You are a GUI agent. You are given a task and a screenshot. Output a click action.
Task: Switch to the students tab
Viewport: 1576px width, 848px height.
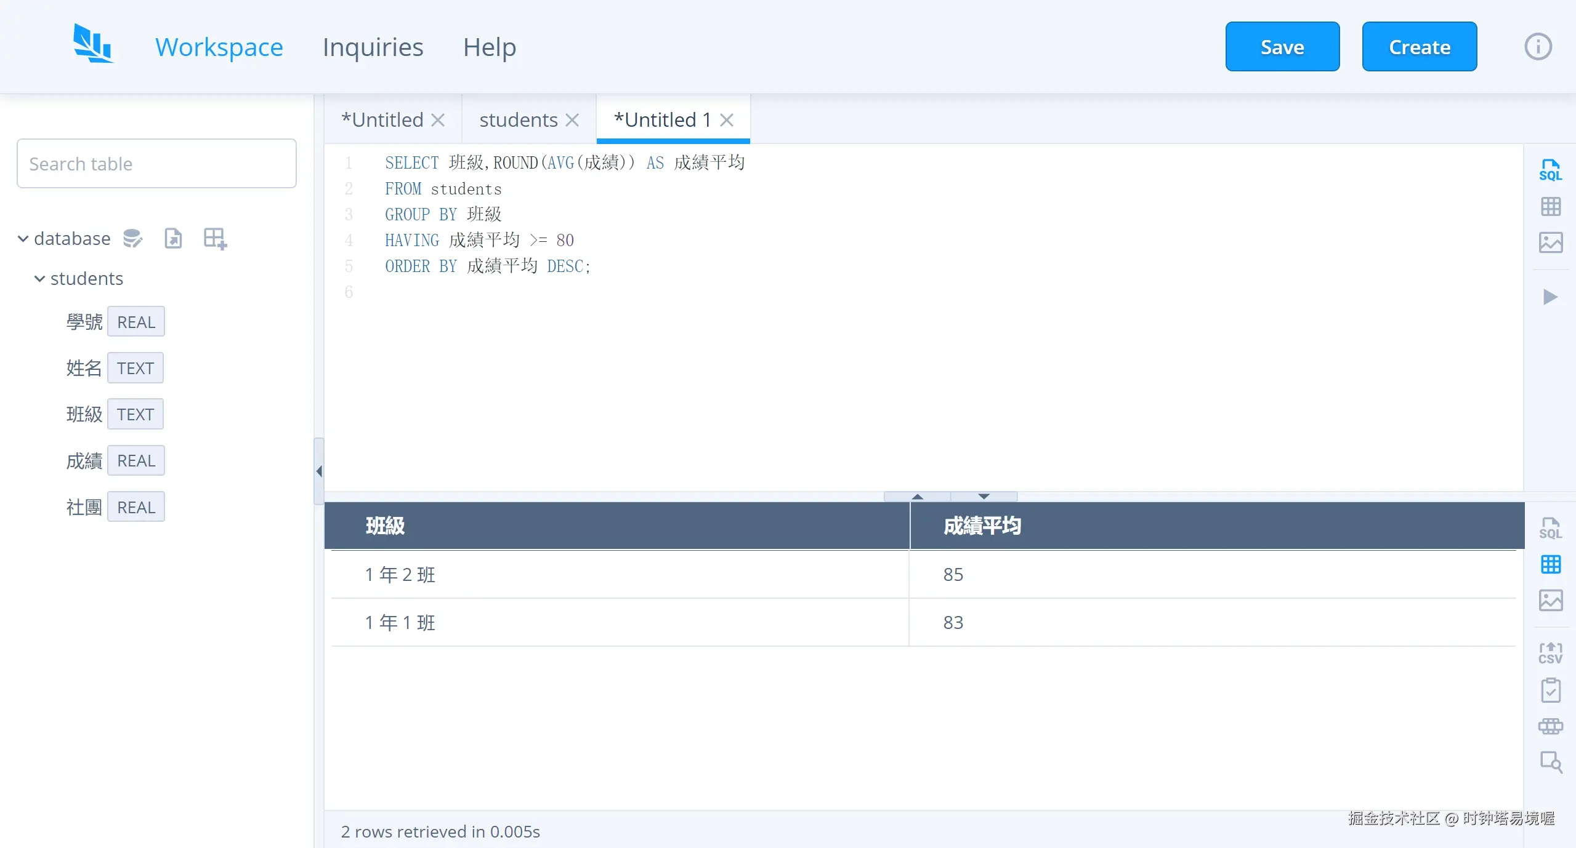coord(518,120)
